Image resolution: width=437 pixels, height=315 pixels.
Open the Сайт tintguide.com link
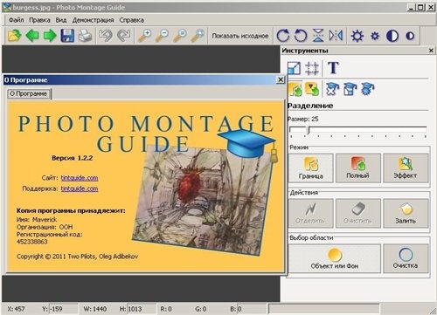[80, 178]
